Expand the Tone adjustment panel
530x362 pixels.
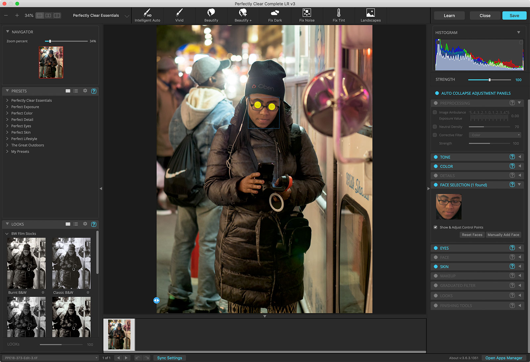click(x=519, y=157)
